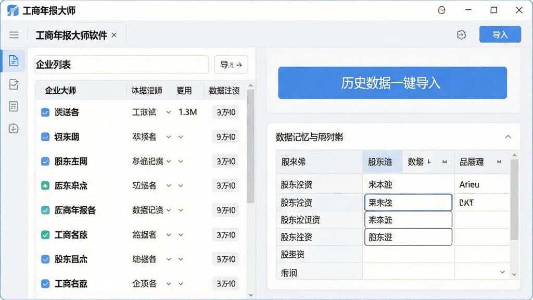This screenshot has width=533, height=300.
Task: Click down arrow of data table scrollbar
Action: [x=514, y=274]
